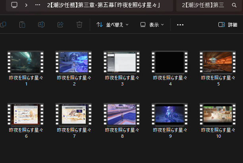Click the This PC monitor icon in breadcrumb
The image size is (243, 163).
(x=14, y=5)
